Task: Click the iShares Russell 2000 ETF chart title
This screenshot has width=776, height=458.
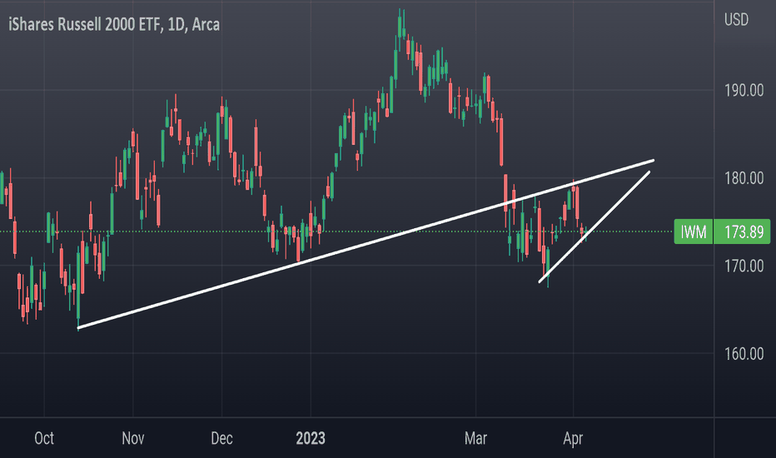Action: tap(114, 24)
